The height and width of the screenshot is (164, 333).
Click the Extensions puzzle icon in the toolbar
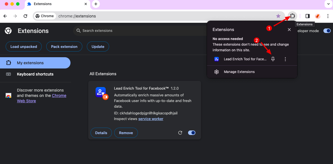[x=292, y=16]
